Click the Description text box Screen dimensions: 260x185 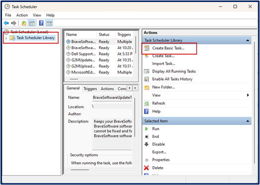pyautogui.click(x=112, y=133)
